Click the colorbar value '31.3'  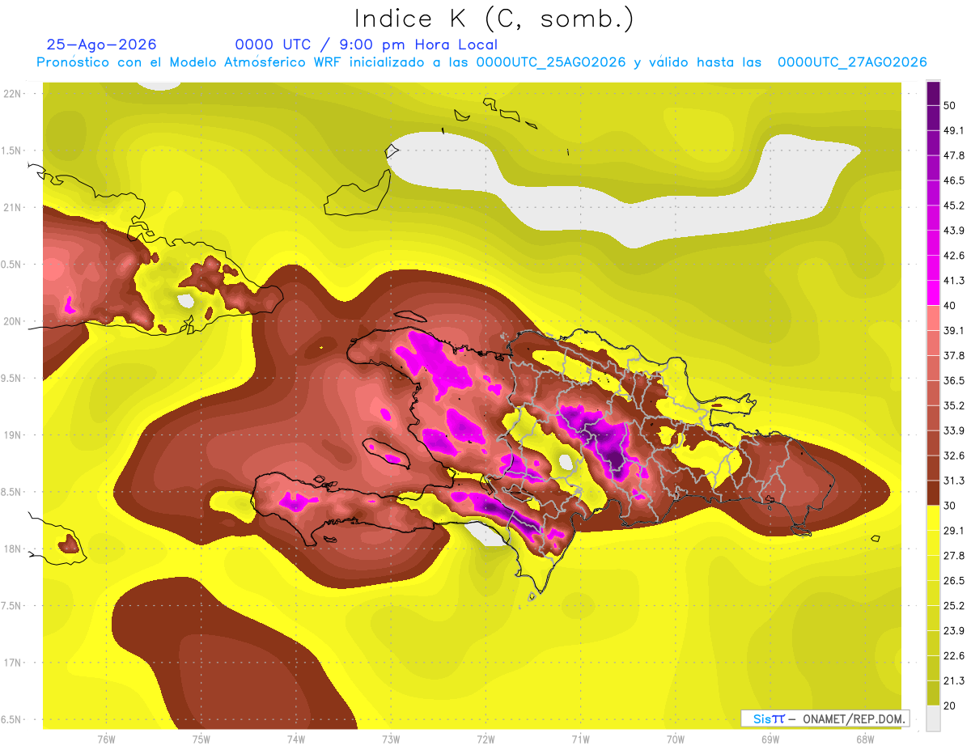point(953,481)
